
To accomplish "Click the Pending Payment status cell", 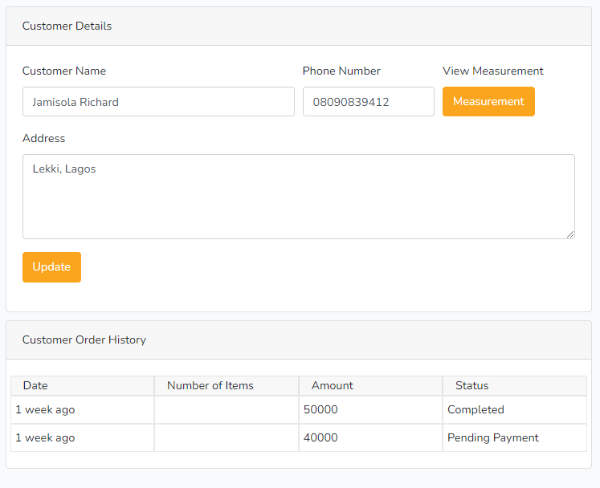I will [x=493, y=437].
